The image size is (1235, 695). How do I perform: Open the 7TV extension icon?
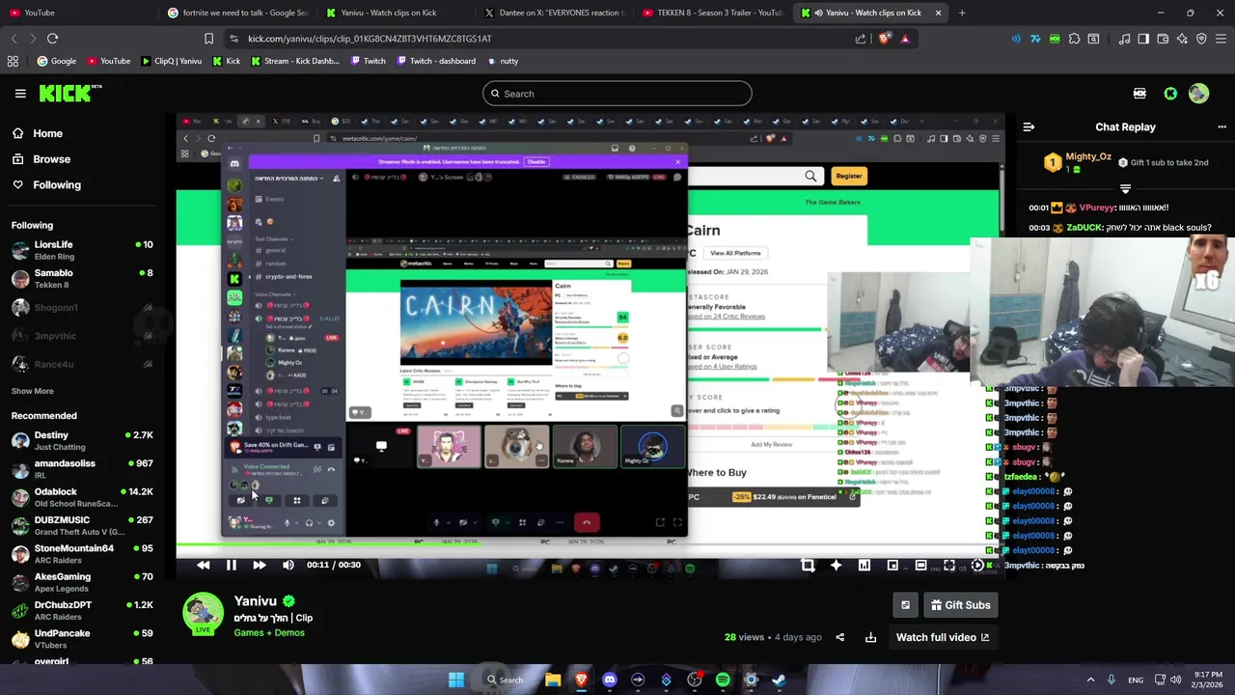(1035, 39)
